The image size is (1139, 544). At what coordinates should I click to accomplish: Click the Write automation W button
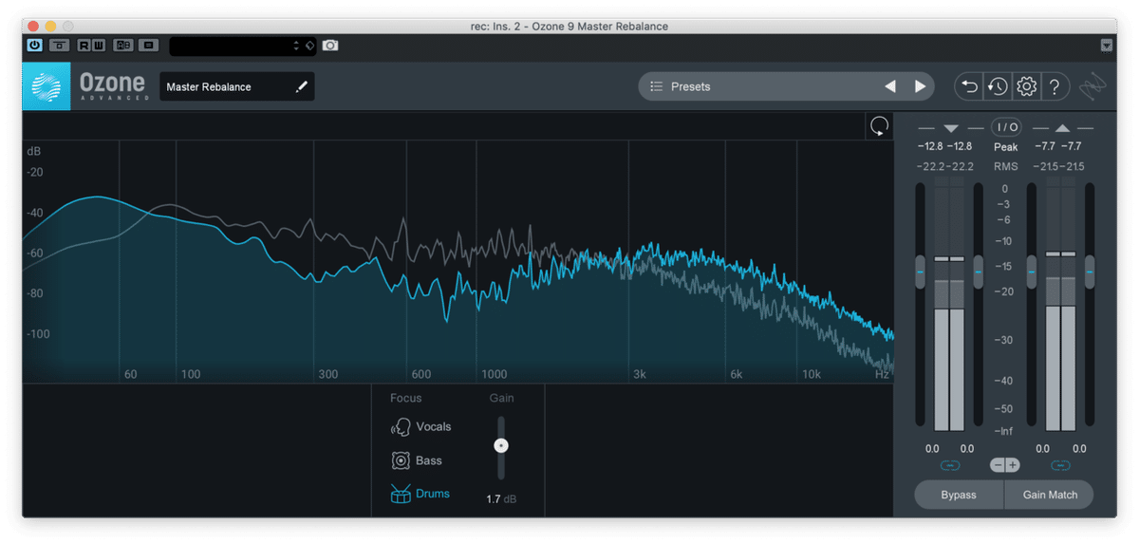(x=97, y=45)
